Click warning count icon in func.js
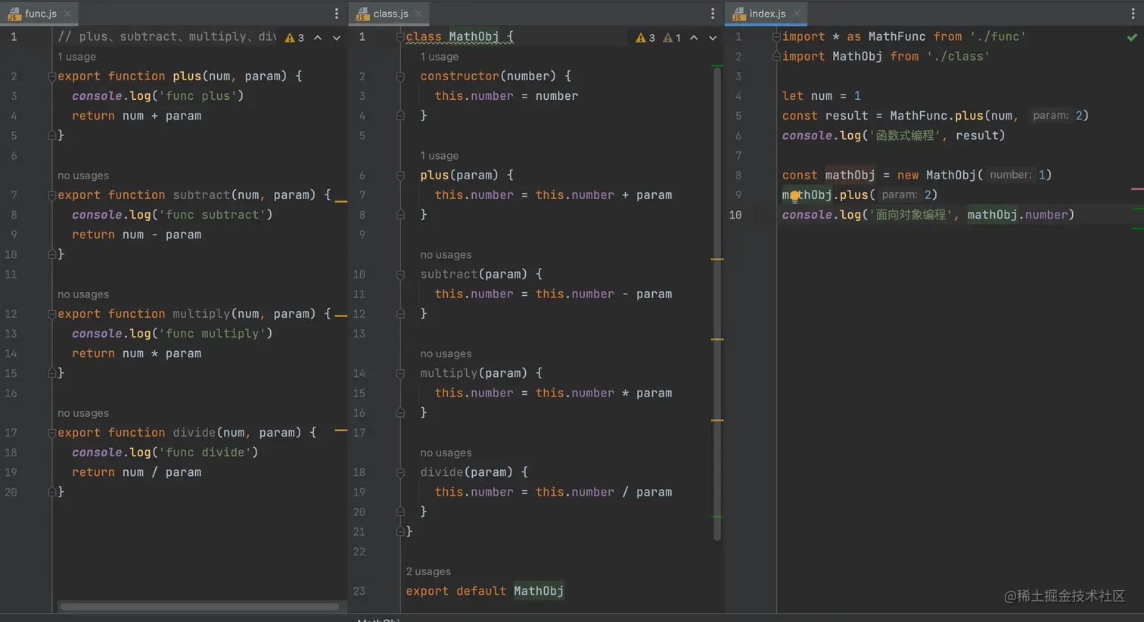1144x622 pixels. click(294, 38)
